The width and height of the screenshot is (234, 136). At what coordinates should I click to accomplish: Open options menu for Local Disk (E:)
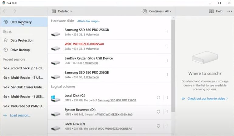click(x=167, y=126)
